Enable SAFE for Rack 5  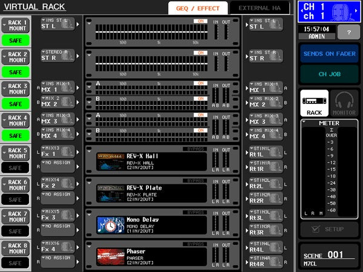[16, 167]
